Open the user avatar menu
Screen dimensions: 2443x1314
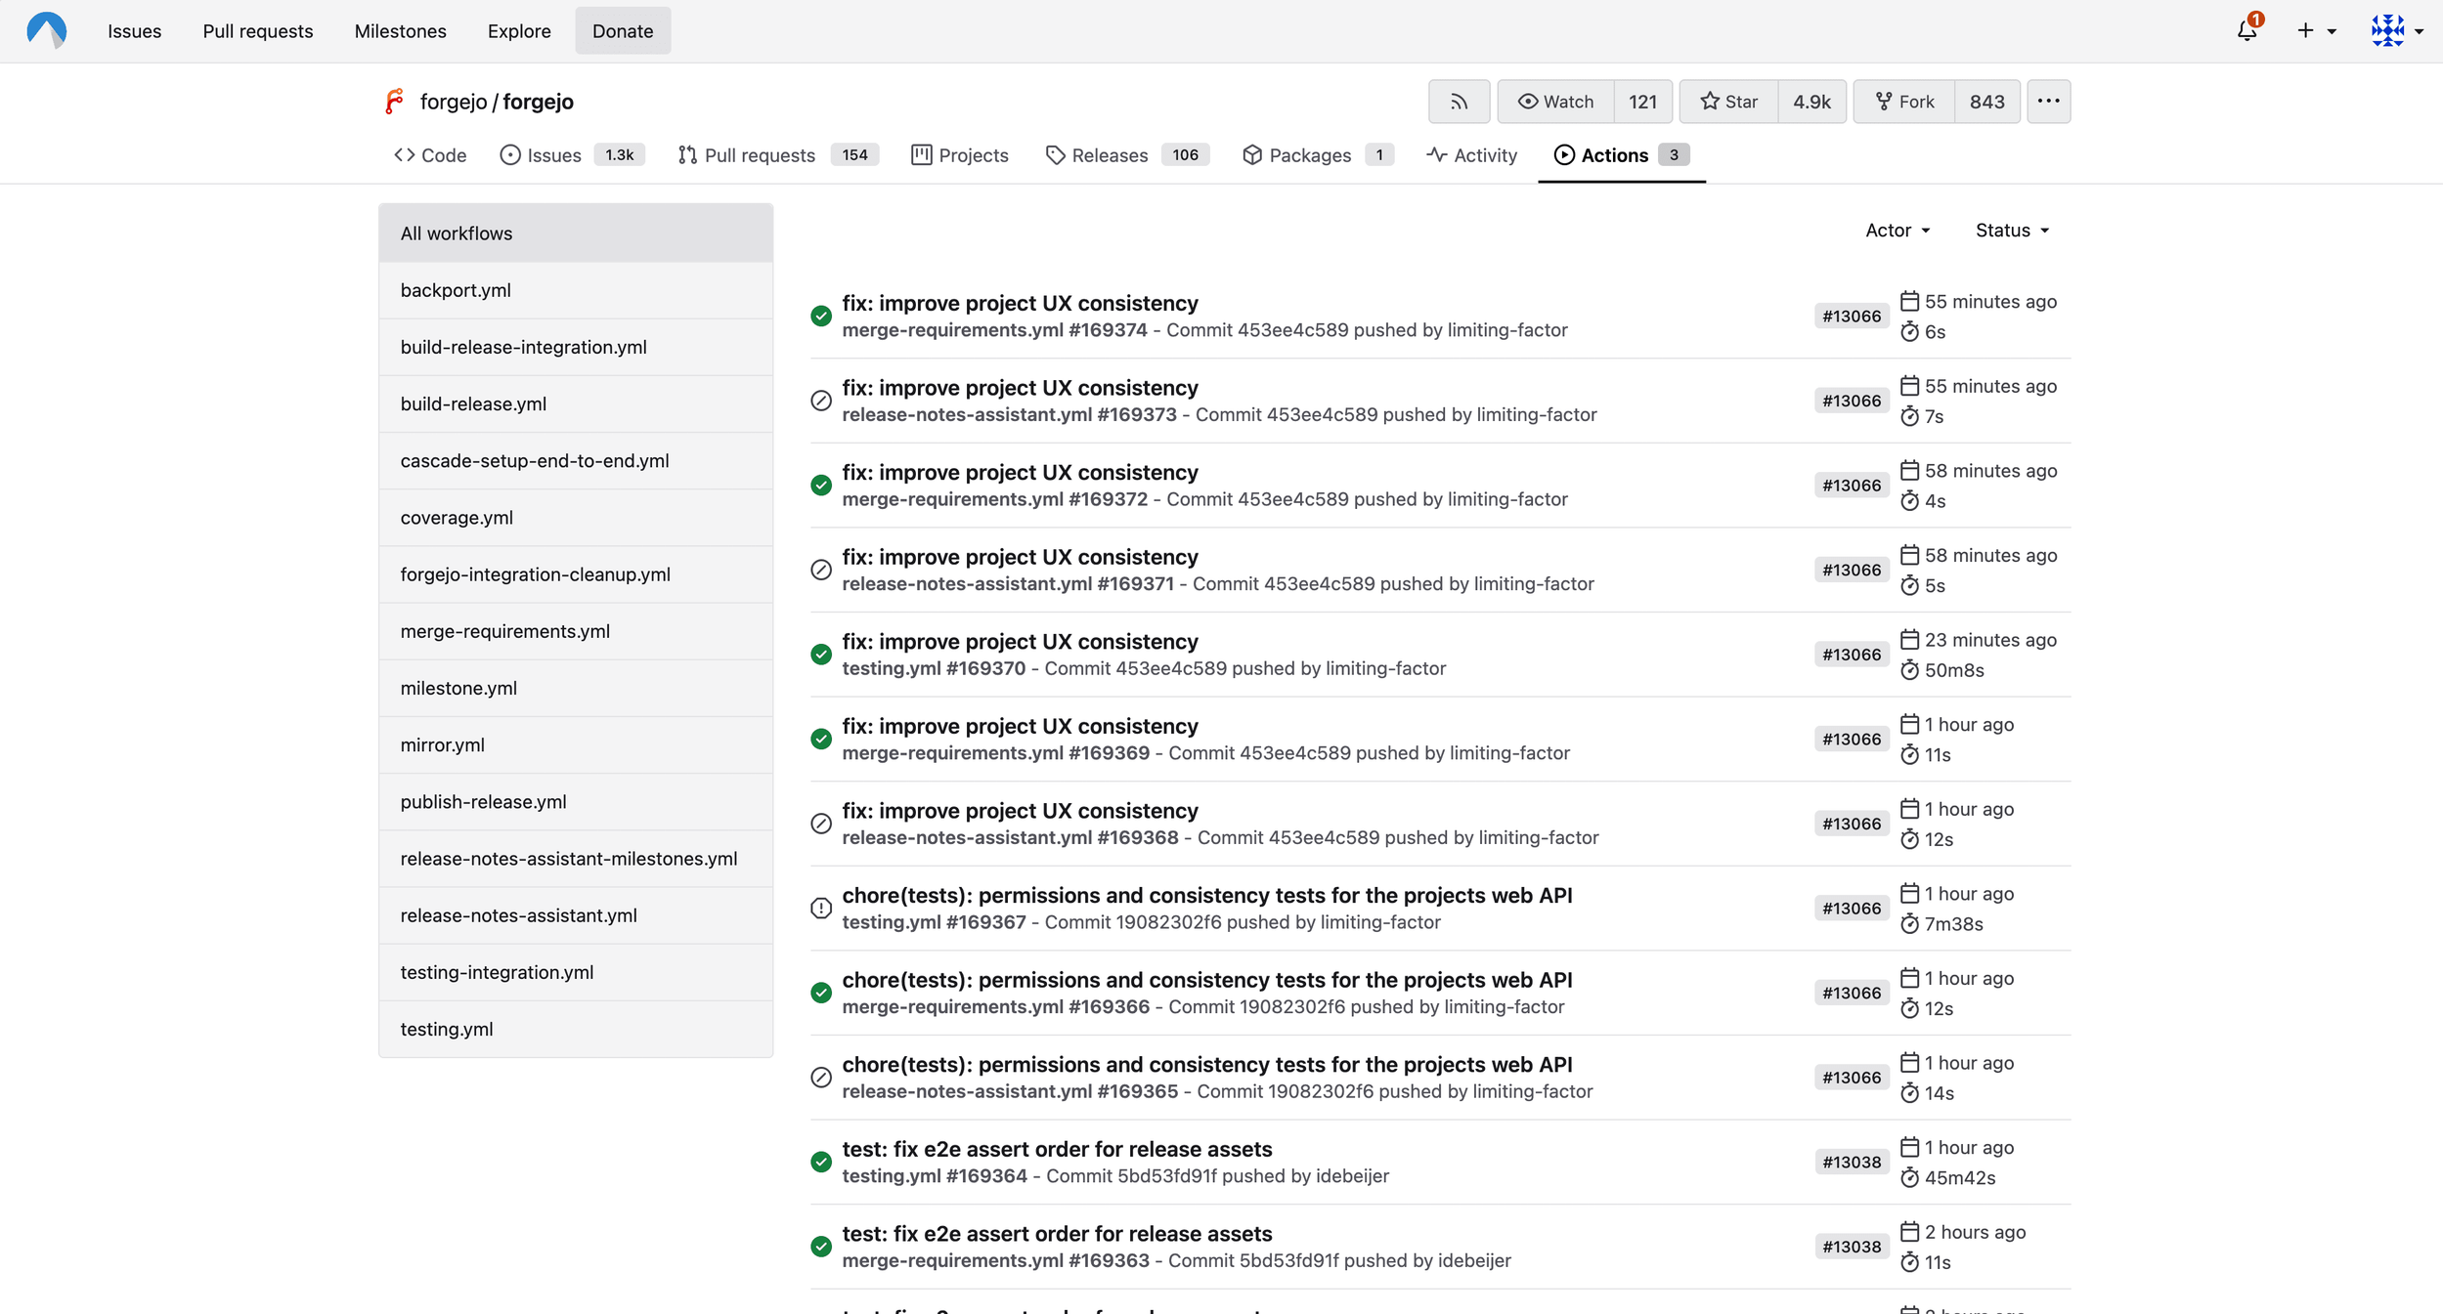[2397, 30]
